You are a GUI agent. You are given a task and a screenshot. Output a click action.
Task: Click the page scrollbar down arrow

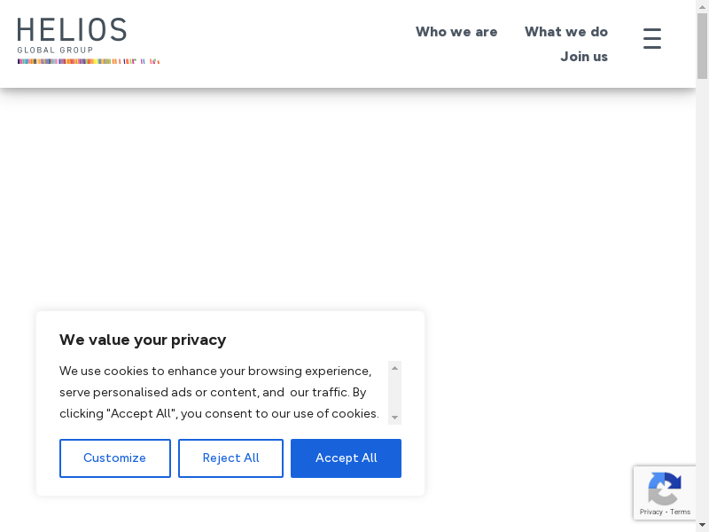[702, 525]
